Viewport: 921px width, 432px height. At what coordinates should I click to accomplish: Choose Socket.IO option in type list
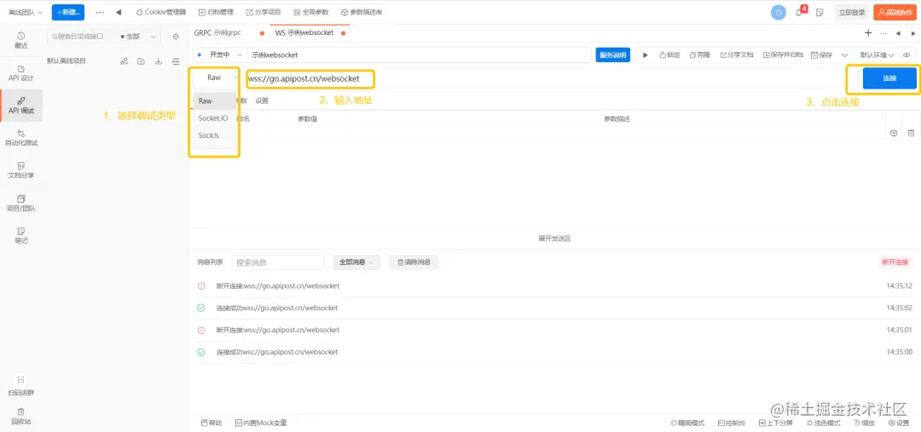point(215,118)
